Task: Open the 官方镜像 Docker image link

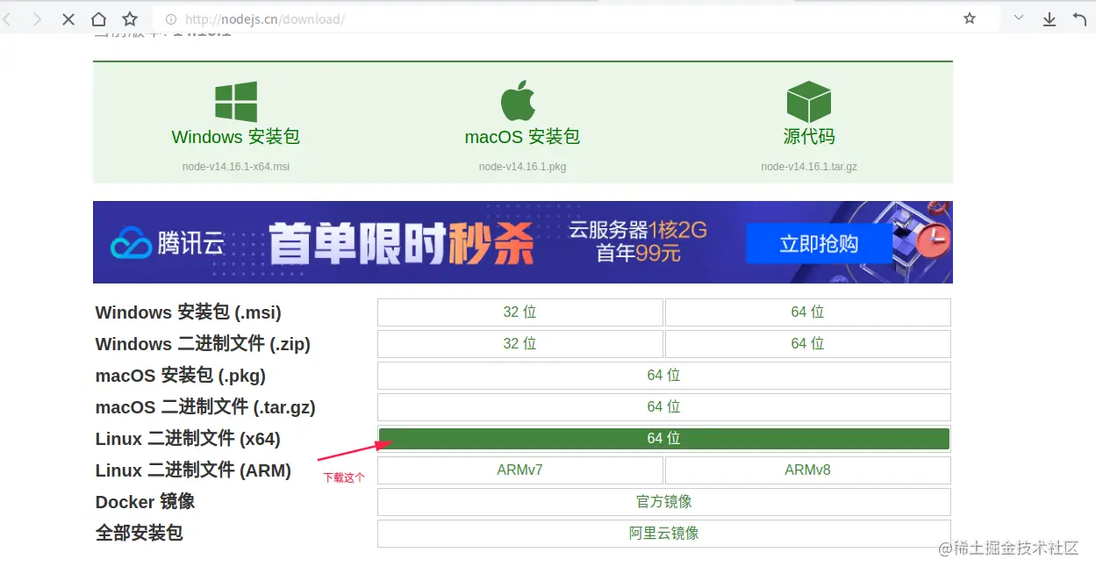Action: [663, 501]
